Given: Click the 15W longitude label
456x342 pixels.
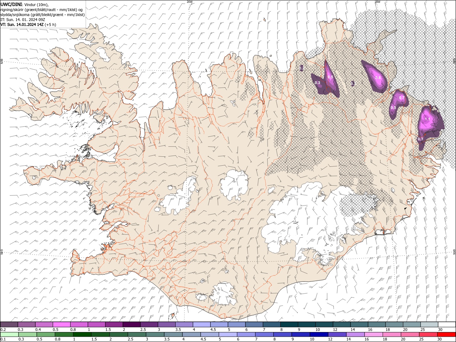Looking at the screenshot, I should click(x=377, y=2).
